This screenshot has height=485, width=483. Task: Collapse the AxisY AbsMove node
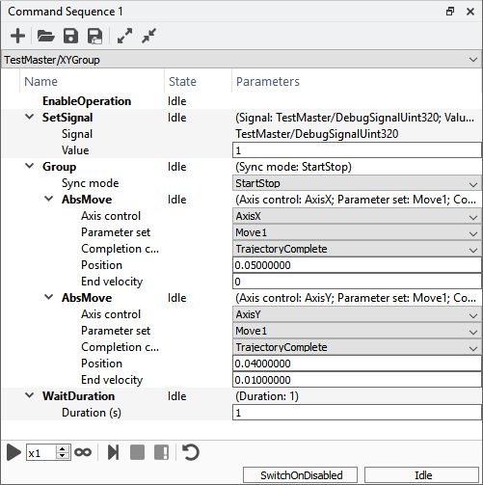[x=48, y=297]
